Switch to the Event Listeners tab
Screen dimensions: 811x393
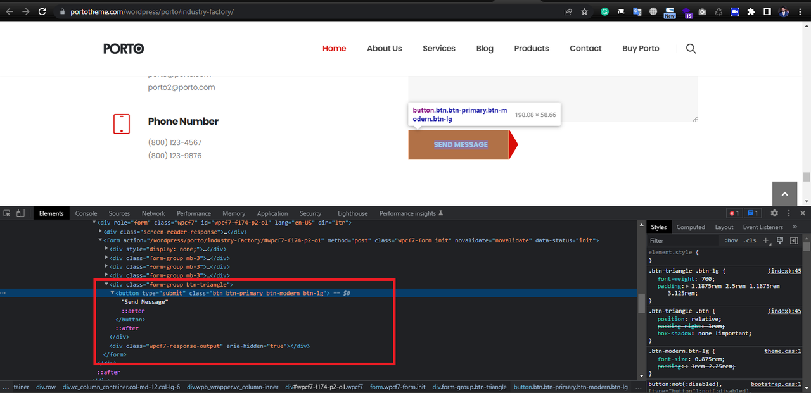[x=763, y=227]
